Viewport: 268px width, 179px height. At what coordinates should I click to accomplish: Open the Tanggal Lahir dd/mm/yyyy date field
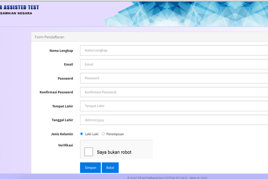pos(174,120)
